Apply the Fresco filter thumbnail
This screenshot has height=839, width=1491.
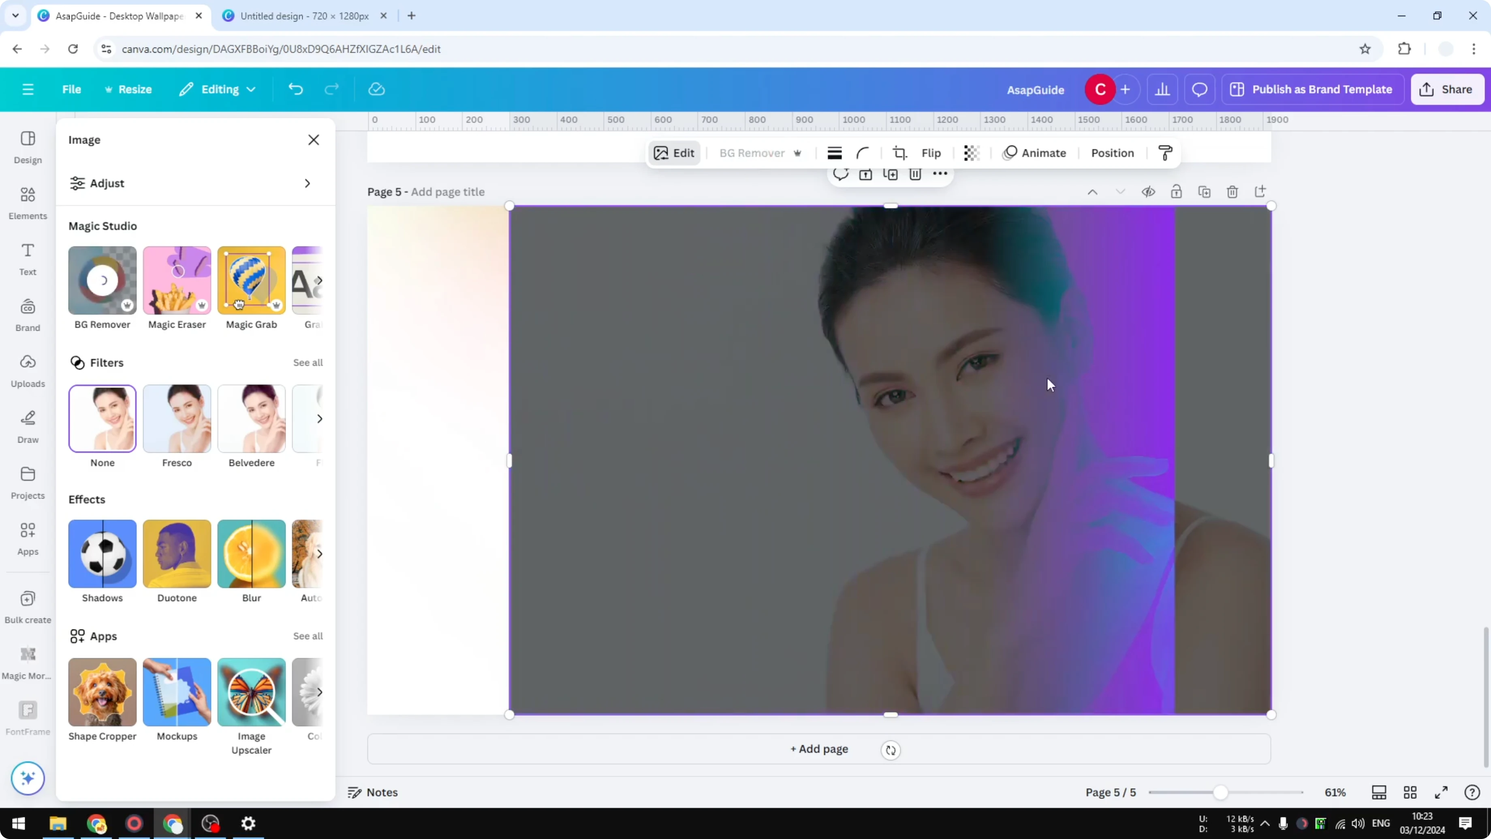[177, 418]
